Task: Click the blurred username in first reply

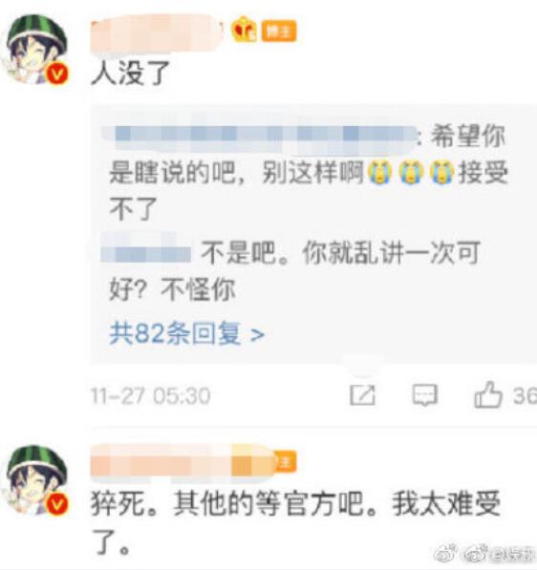Action: click(260, 136)
